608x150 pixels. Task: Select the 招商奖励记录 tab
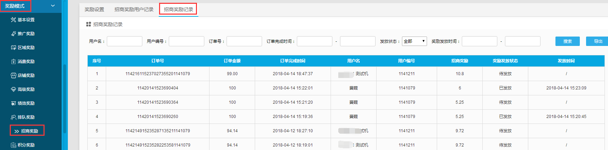click(179, 9)
